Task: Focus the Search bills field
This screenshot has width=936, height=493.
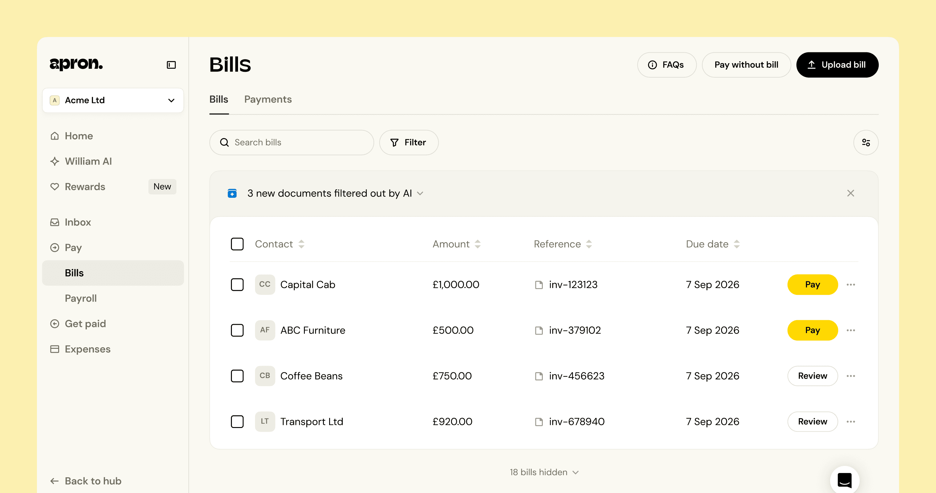Action: (x=291, y=143)
